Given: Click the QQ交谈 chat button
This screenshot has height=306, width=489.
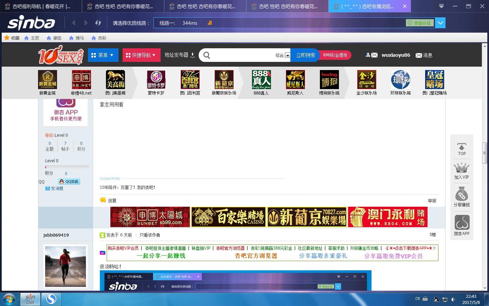Looking at the screenshot, I should (69, 182).
